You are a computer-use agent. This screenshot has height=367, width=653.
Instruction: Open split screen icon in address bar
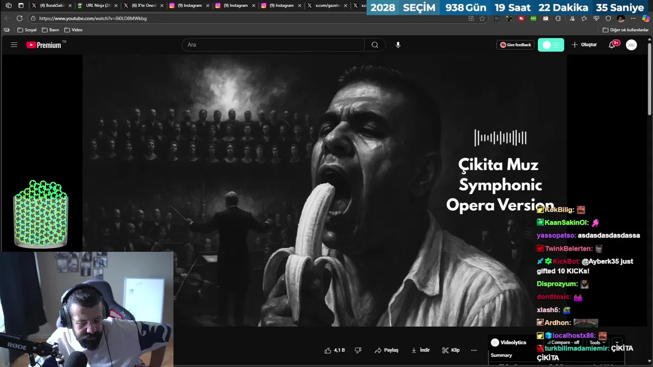point(471,18)
